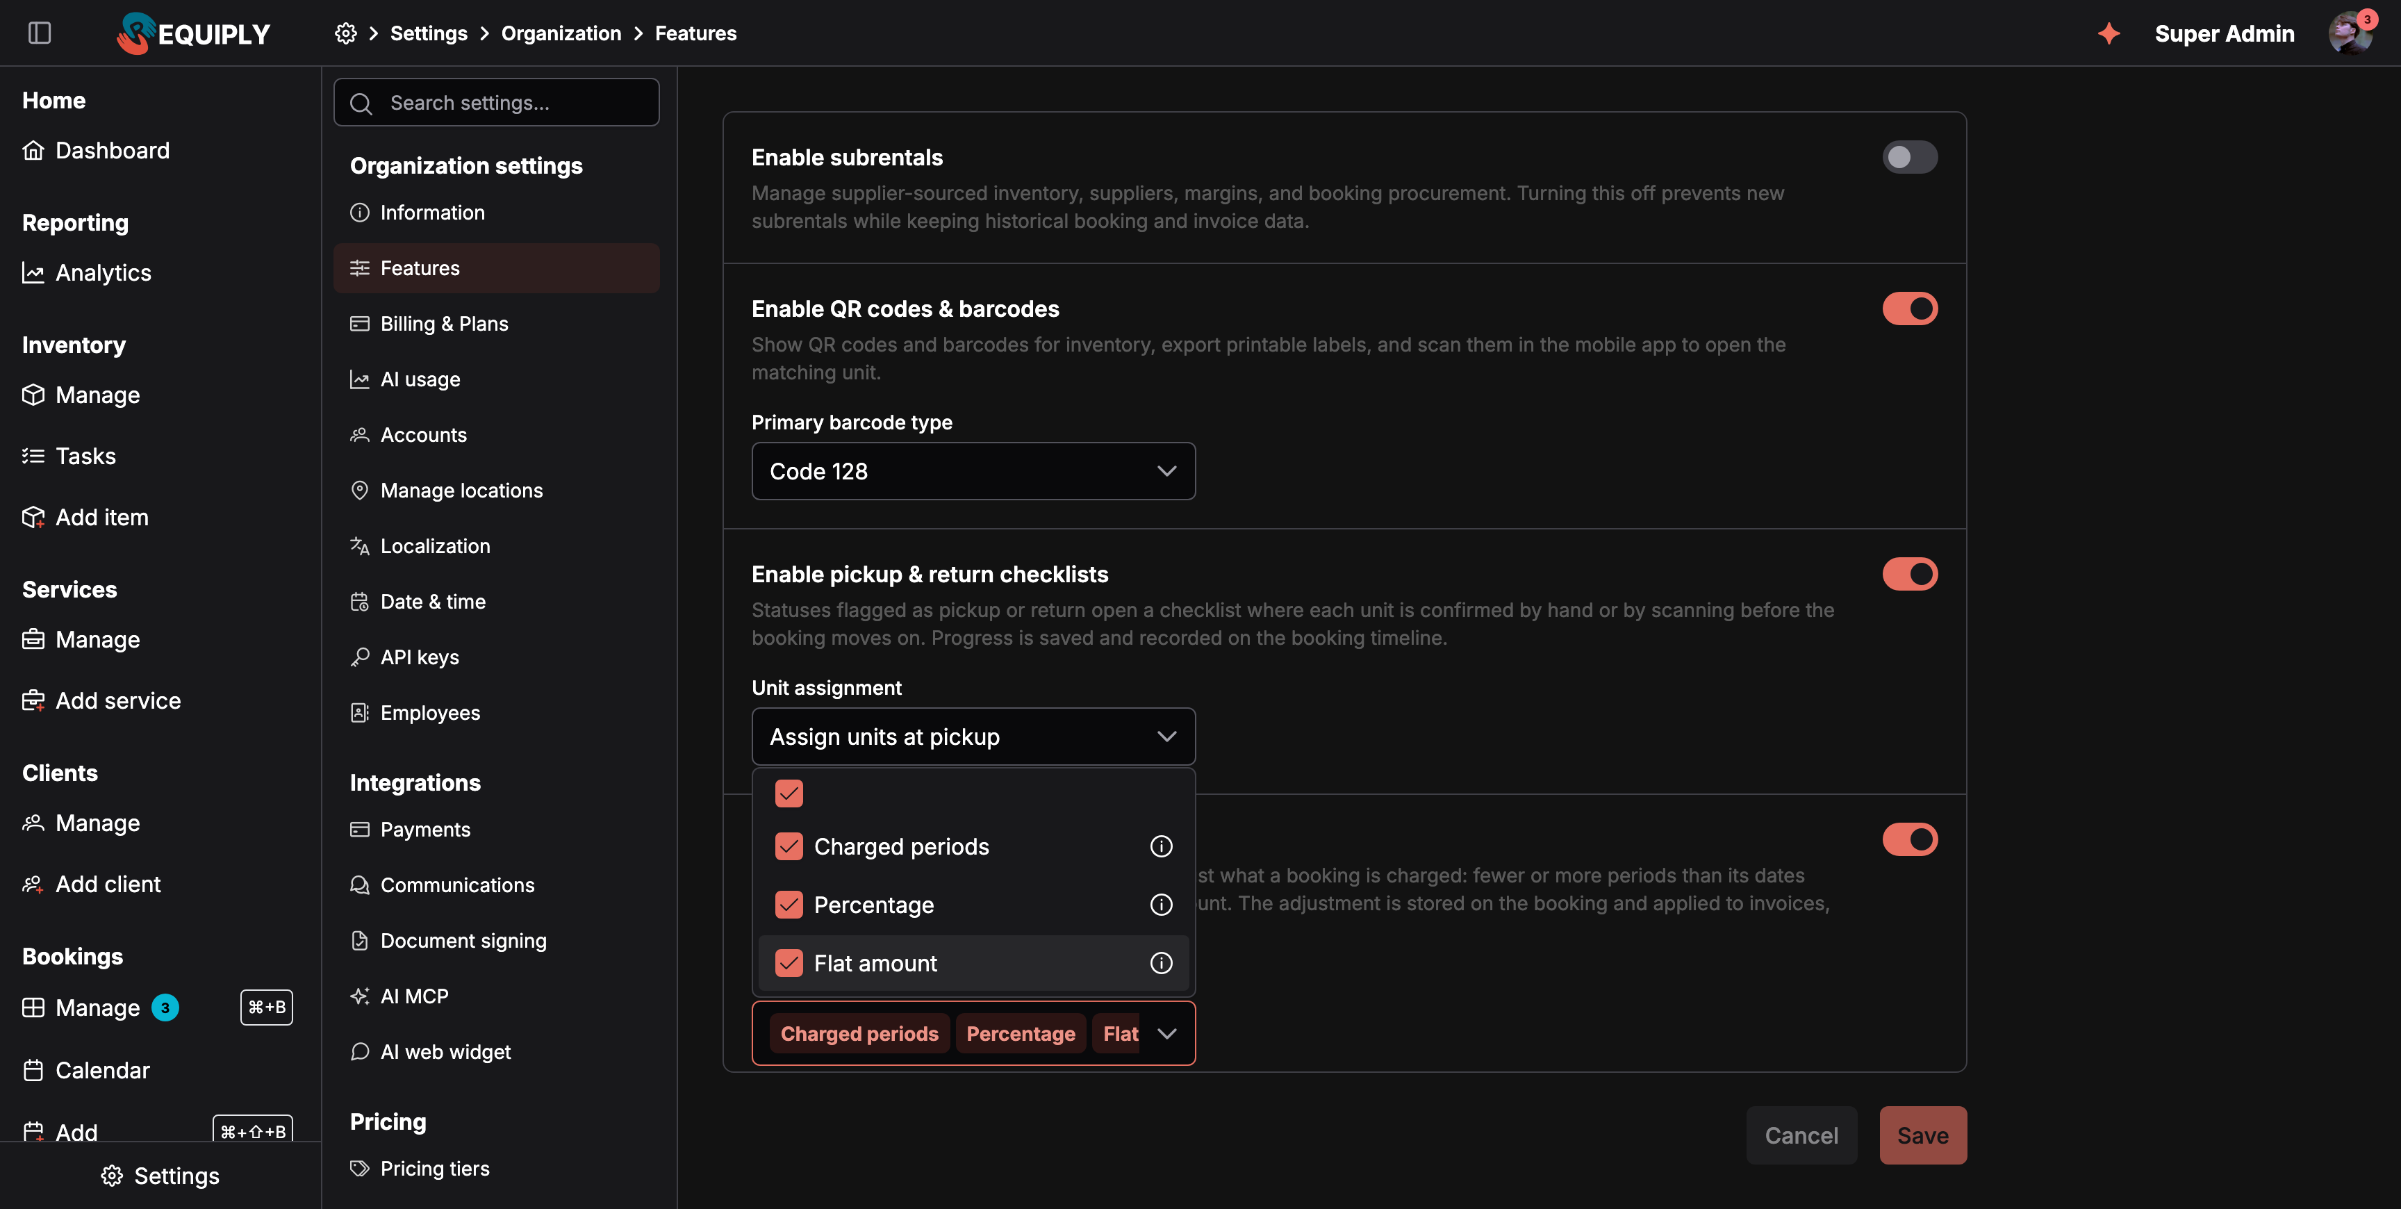Click the Save button
This screenshot has width=2401, height=1209.
pyautogui.click(x=1923, y=1135)
